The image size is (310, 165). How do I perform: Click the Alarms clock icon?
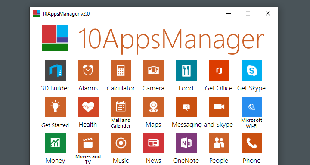pos(88,71)
